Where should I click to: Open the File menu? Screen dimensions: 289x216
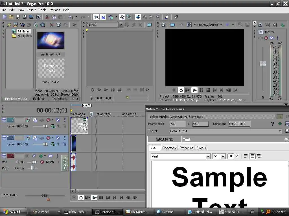pyautogui.click(x=4, y=10)
